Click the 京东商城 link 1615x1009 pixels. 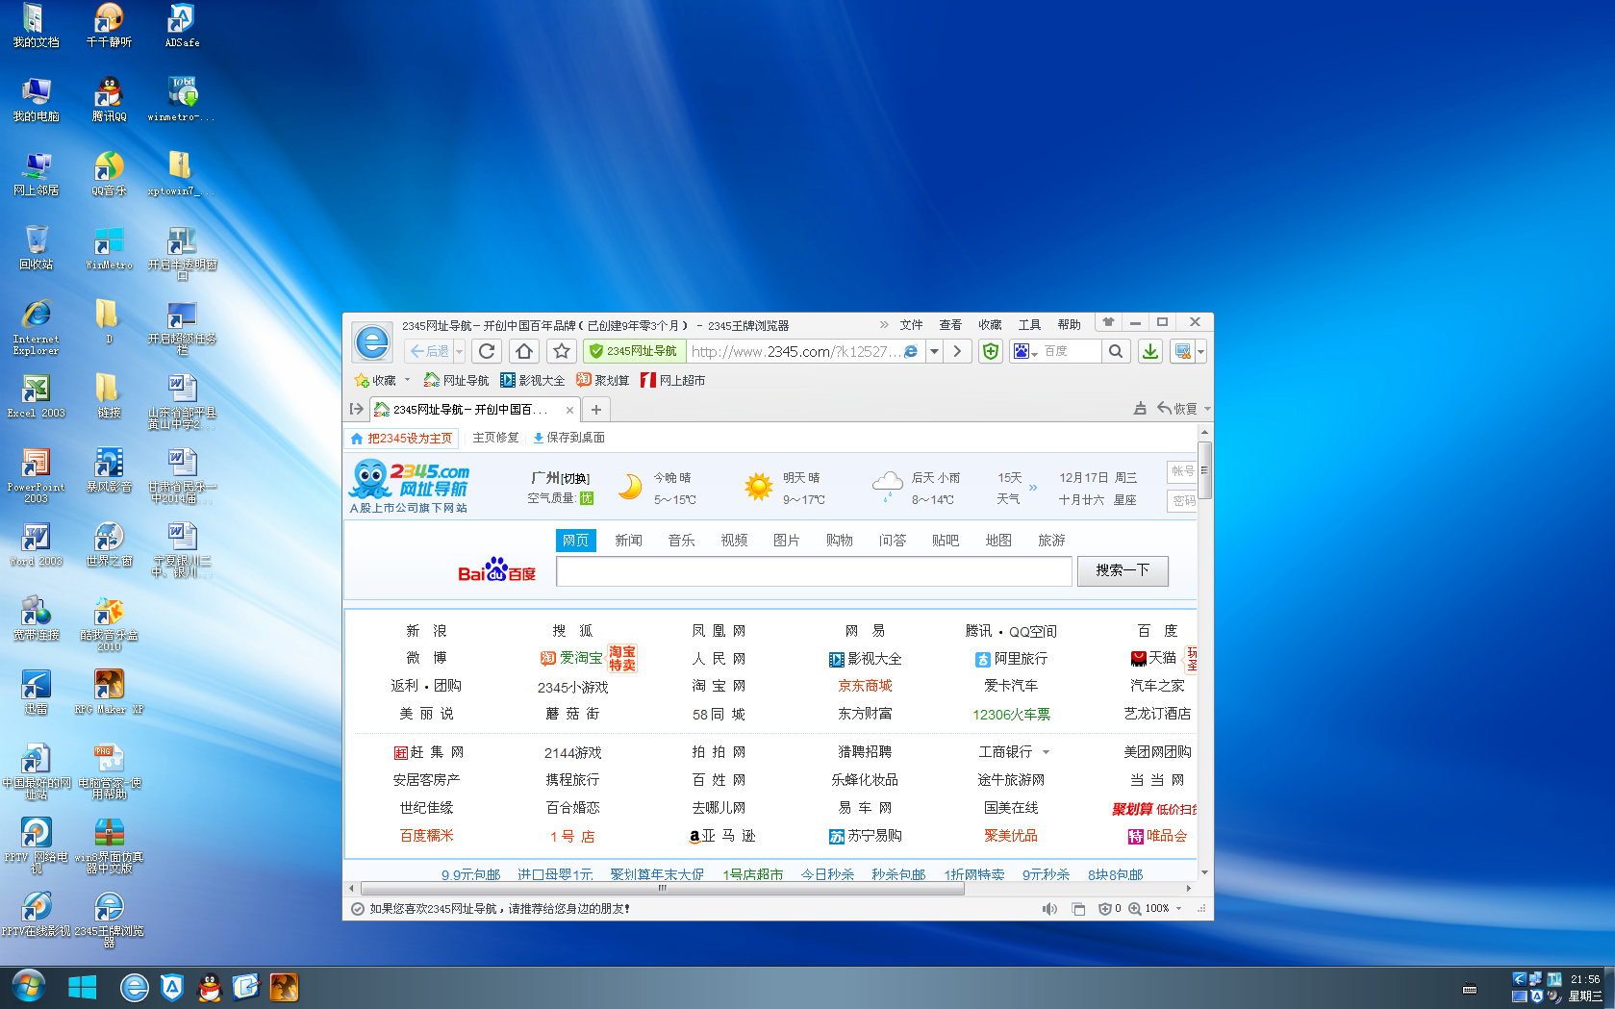[x=865, y=686]
